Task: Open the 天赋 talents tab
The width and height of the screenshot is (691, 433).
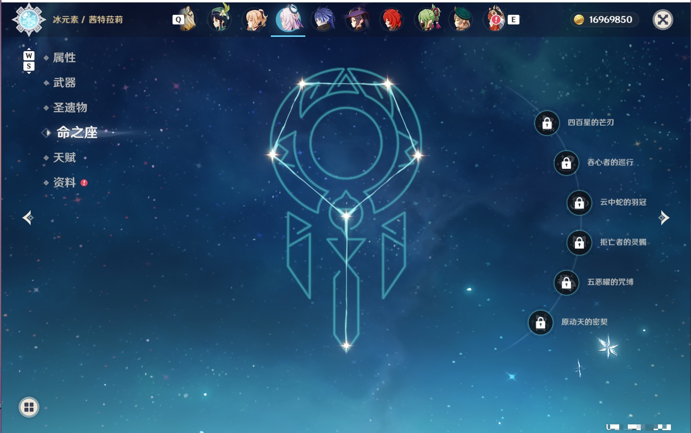Action: point(64,157)
